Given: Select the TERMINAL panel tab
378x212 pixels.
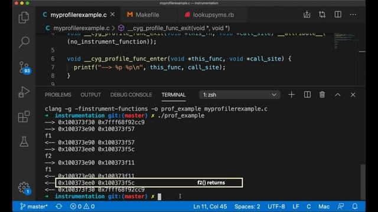Looking at the screenshot, I should pos(174,95).
